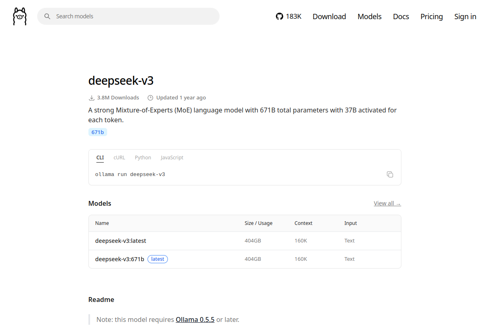Click the Input column header
489x326 pixels.
(x=350, y=223)
